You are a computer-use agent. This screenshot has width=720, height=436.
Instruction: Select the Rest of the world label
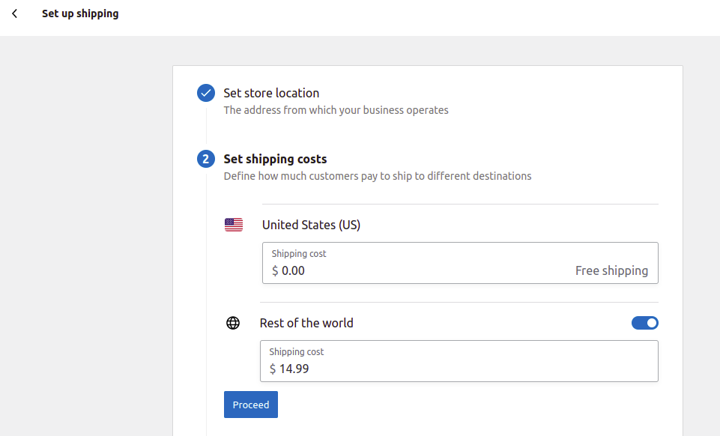tap(306, 323)
